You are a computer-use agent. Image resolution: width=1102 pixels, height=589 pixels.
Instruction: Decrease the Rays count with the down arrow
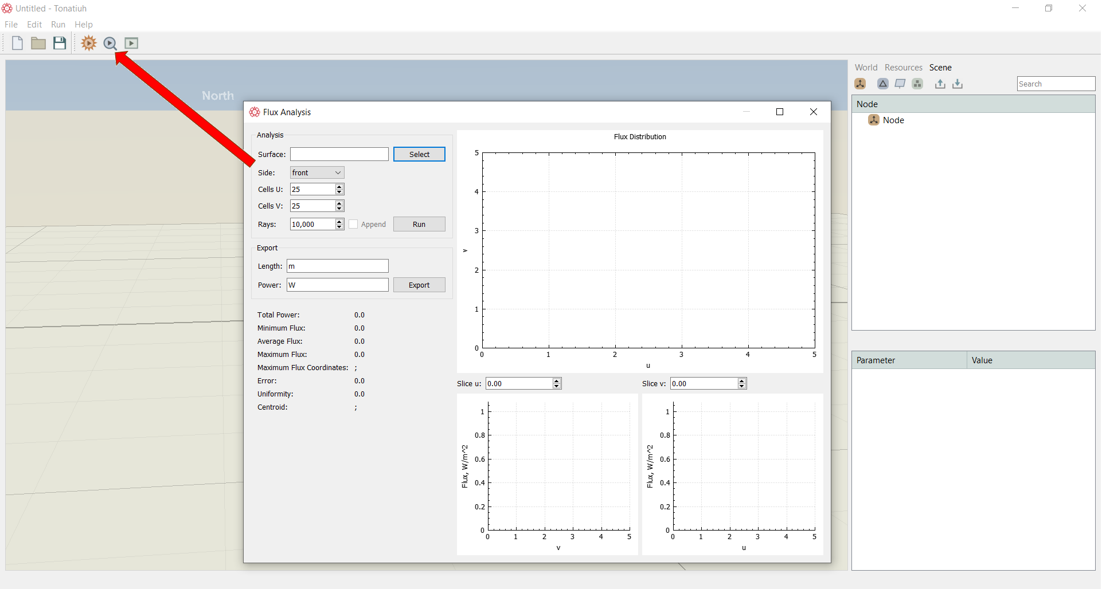[x=339, y=227]
